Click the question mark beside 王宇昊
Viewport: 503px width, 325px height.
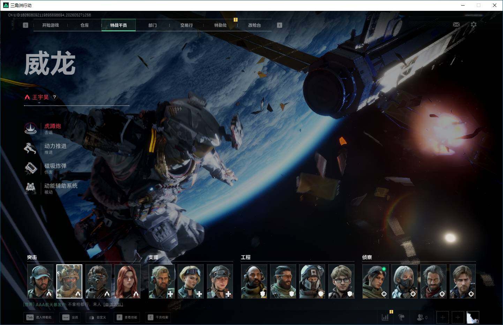point(54,97)
